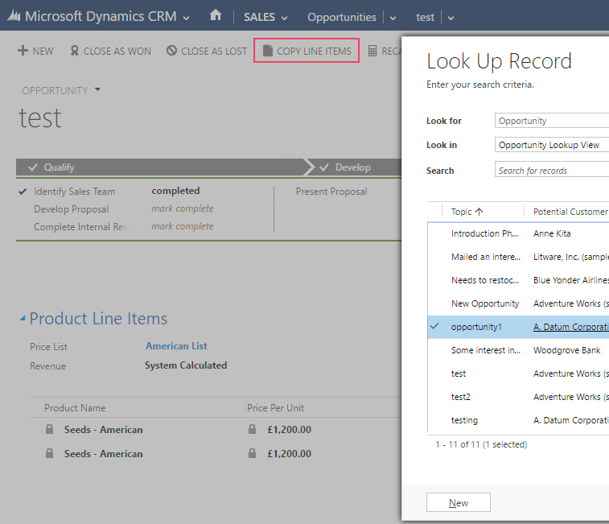Click the New button in lookup dialog
The height and width of the screenshot is (524, 609).
click(x=458, y=502)
